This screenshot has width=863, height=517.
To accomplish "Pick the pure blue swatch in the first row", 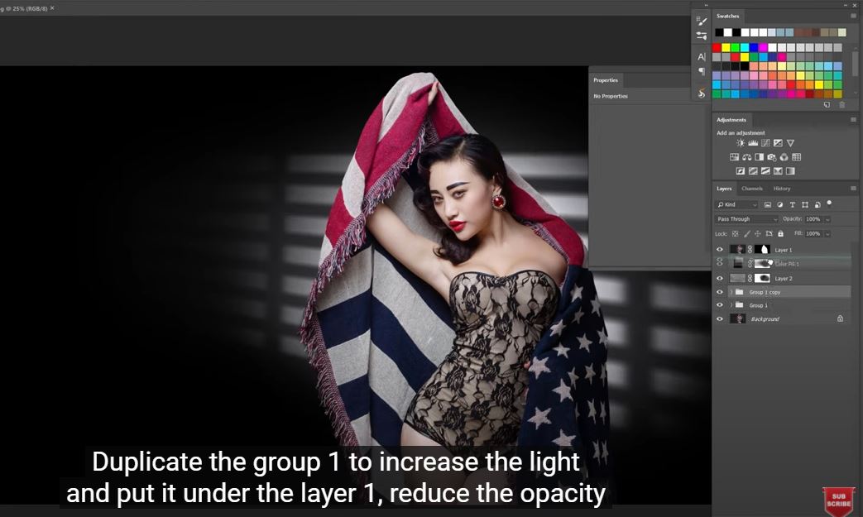I will [x=754, y=48].
